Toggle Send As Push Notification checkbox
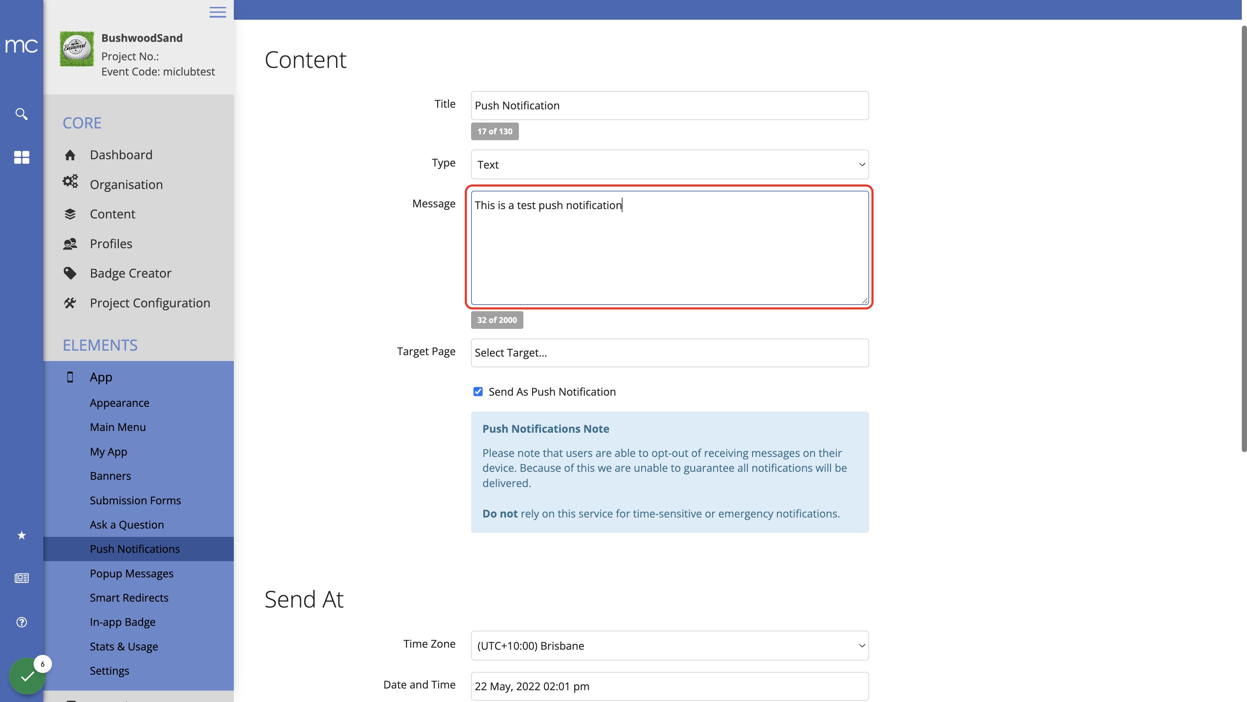Image resolution: width=1247 pixels, height=702 pixels. pos(478,391)
